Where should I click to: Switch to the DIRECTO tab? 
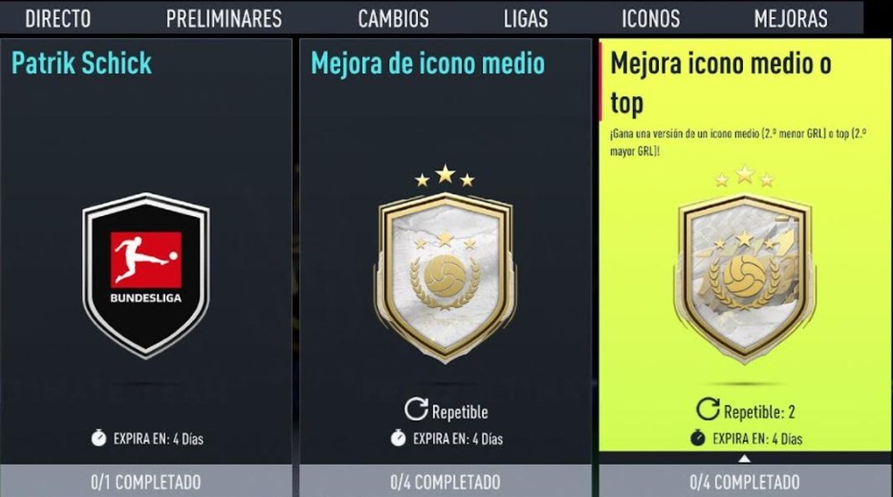point(57,19)
